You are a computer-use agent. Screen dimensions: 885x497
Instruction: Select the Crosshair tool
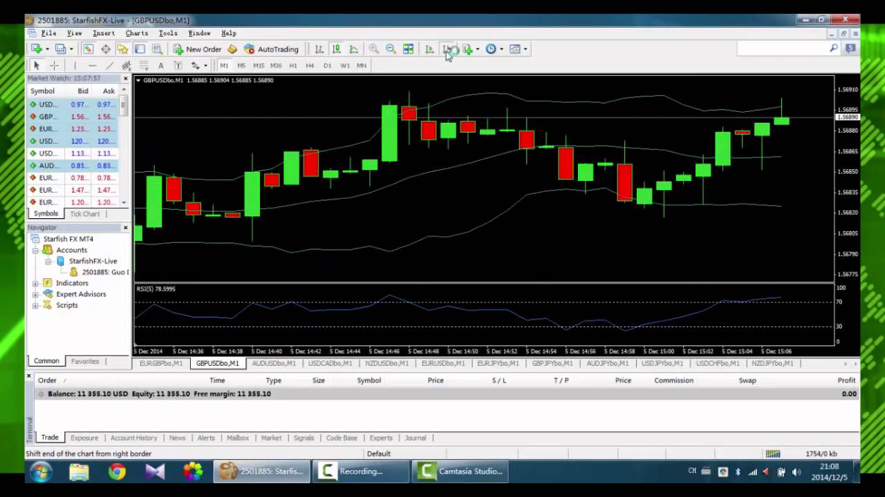54,65
